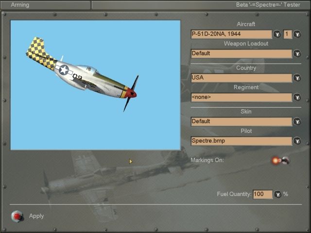Screen dimensions: 311x233
Task: Click the Spectre.bmp pilot field
Action: coord(241,141)
